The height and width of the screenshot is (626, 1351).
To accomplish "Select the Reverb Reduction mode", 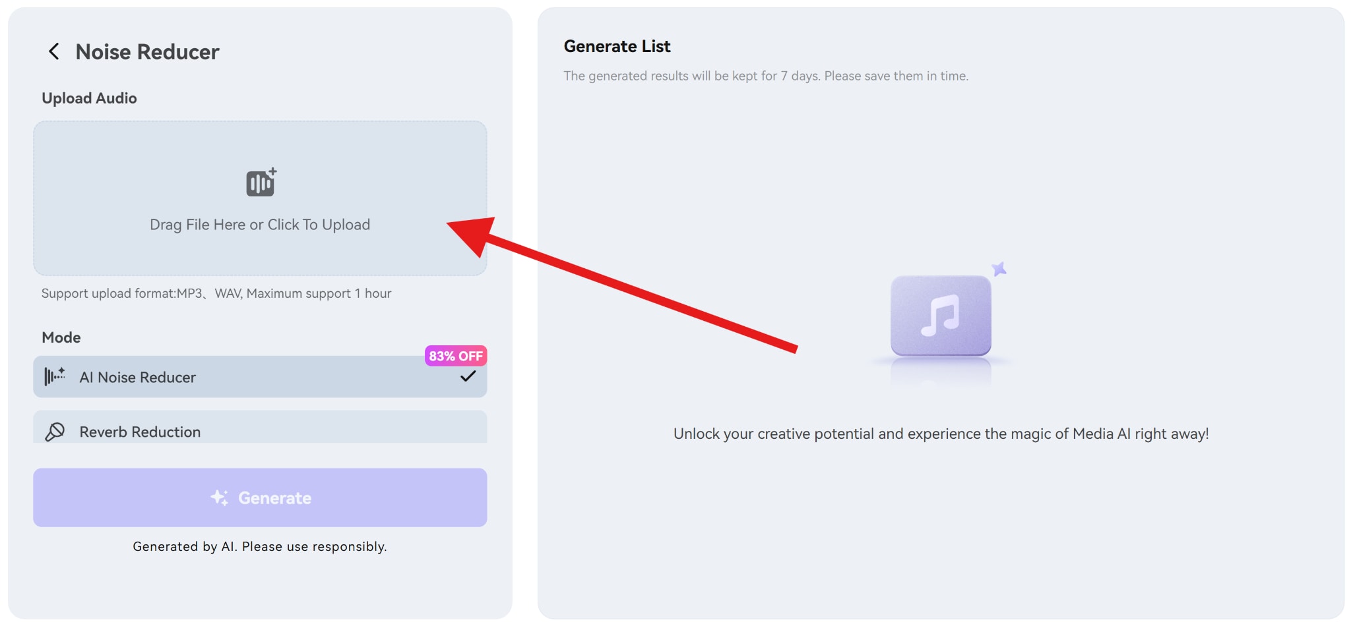I will [260, 431].
